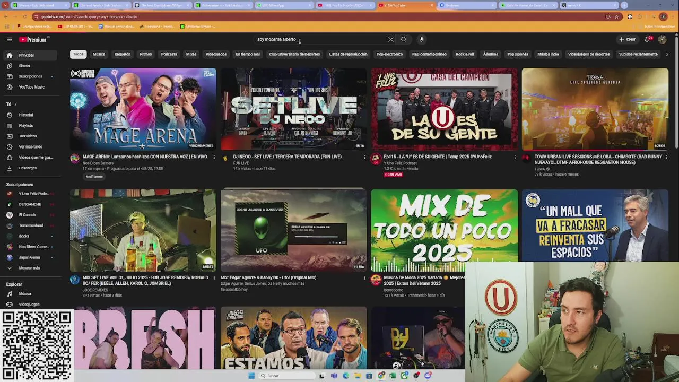
Task: Open DENGANCHE channel subscription
Action: click(x=30, y=204)
